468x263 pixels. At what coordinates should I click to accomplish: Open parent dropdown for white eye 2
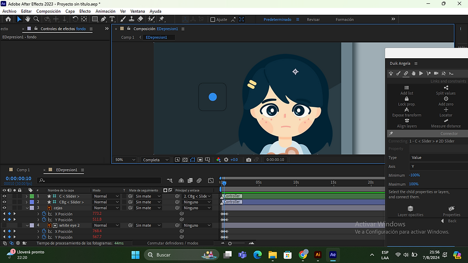coord(197,225)
